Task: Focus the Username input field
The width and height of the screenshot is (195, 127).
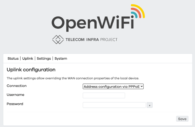Action: pos(104,95)
